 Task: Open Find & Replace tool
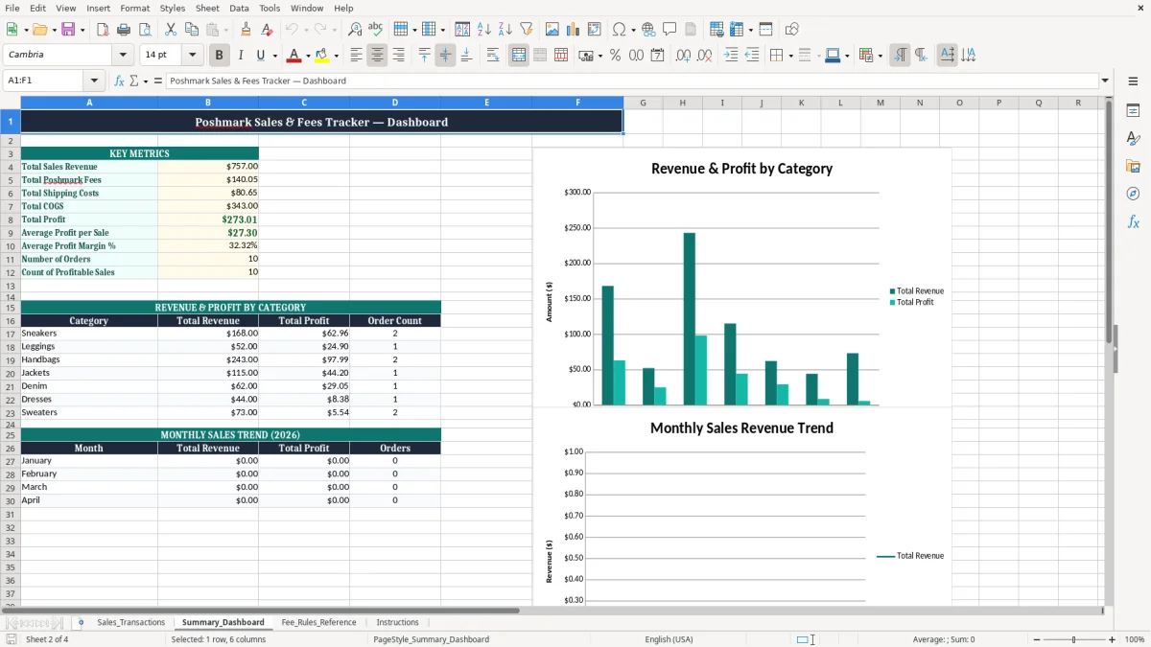click(x=355, y=30)
